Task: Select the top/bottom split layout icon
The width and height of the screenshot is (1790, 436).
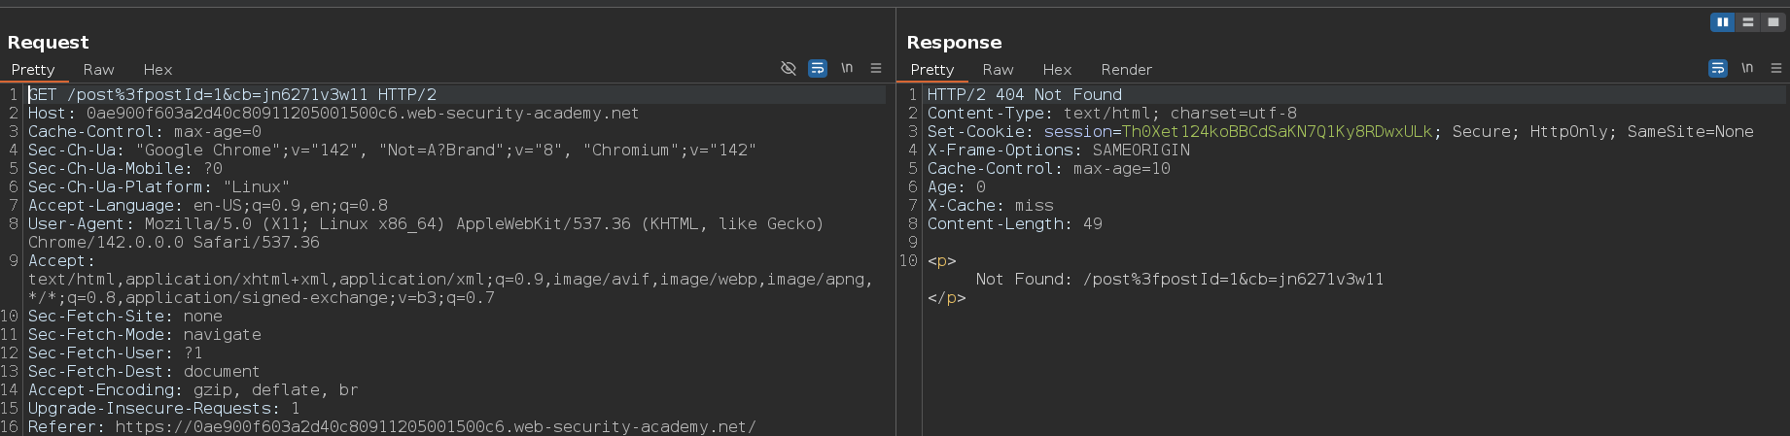Action: click(1747, 22)
